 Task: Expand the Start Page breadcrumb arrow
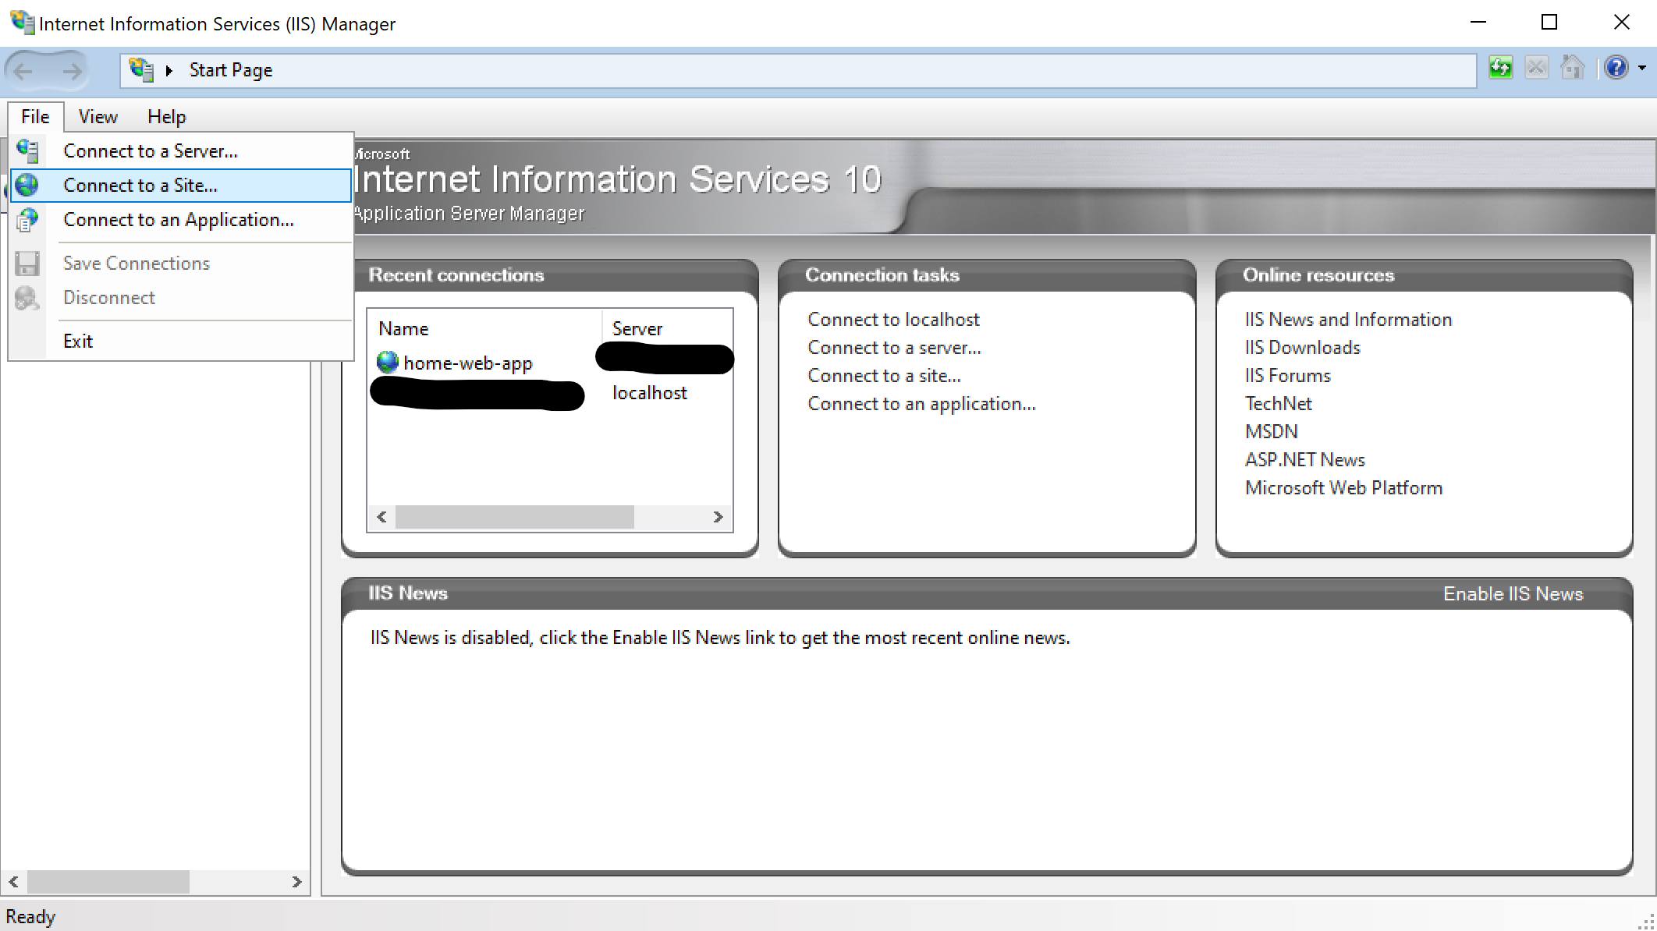coord(169,70)
